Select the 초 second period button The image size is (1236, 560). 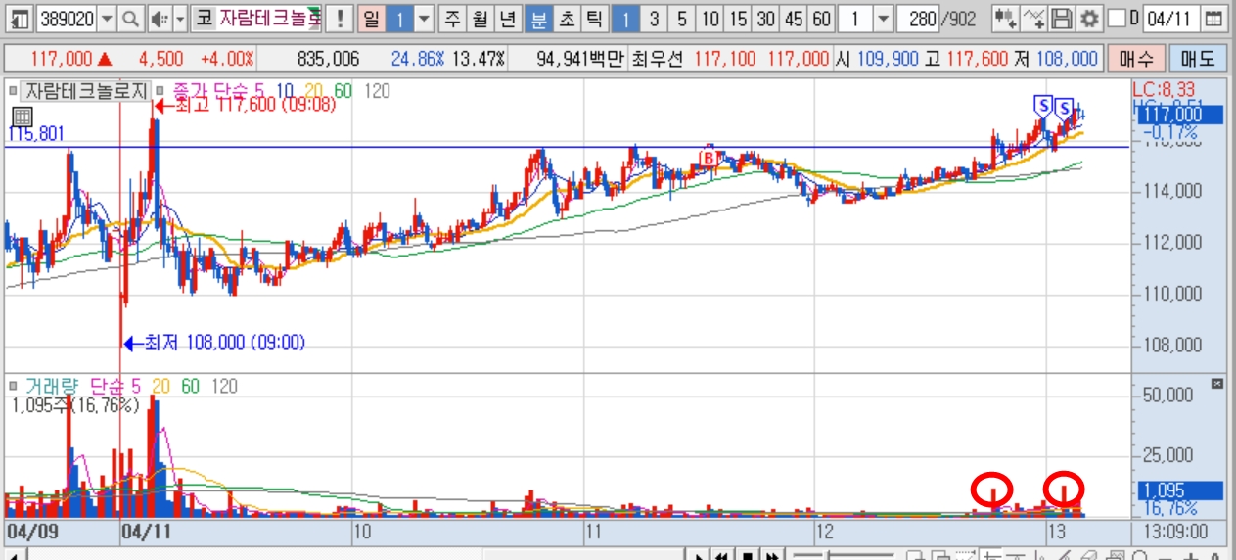(x=566, y=18)
